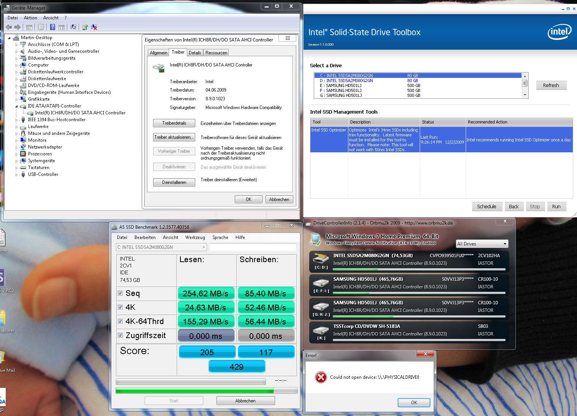577x416 pixels.
Task: Select D: INTEL SSDSA2M080G2GN in drive list
Action: 417,81
